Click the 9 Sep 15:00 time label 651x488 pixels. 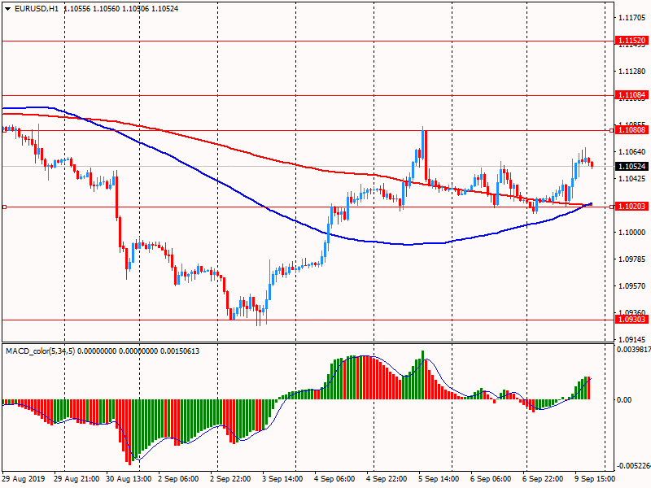point(595,479)
